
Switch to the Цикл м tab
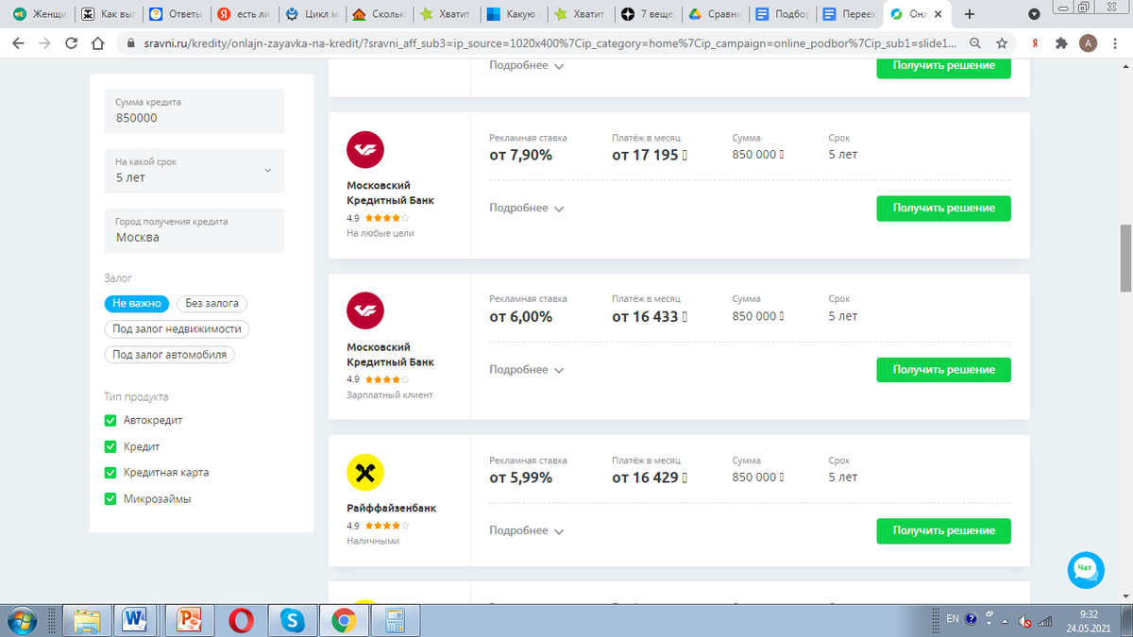tap(313, 14)
